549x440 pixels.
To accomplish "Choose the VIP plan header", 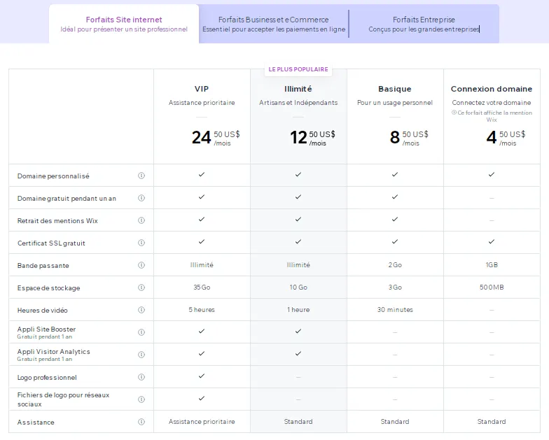I will (202, 89).
